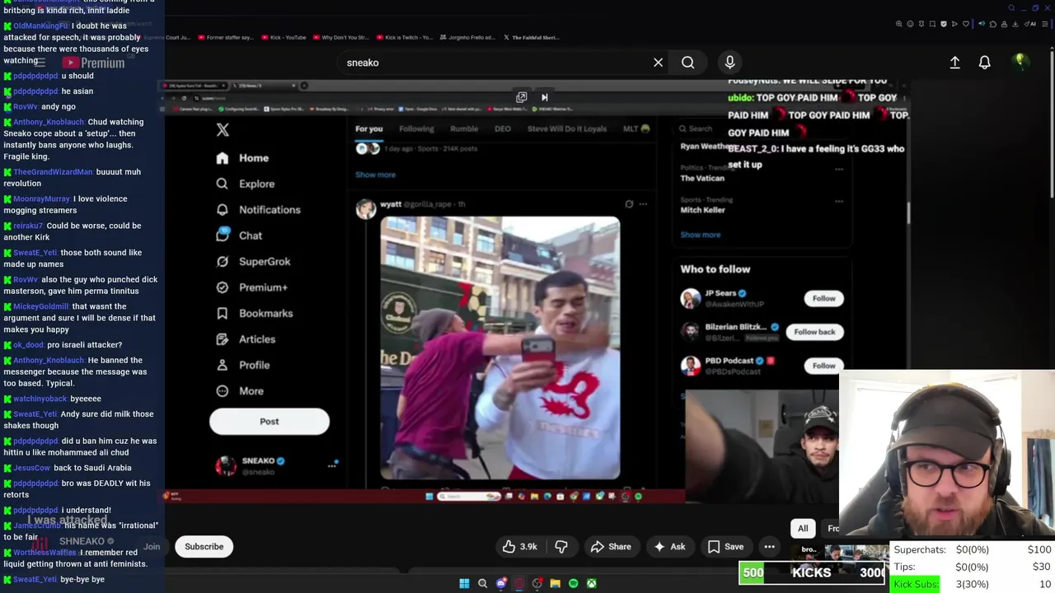Viewport: 1055px width, 593px height.
Task: Open the YouTube account avatar menu
Action: click(x=1020, y=62)
